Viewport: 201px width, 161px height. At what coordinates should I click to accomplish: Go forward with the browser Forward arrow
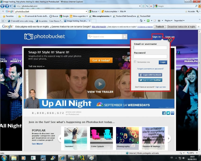click(7, 6)
